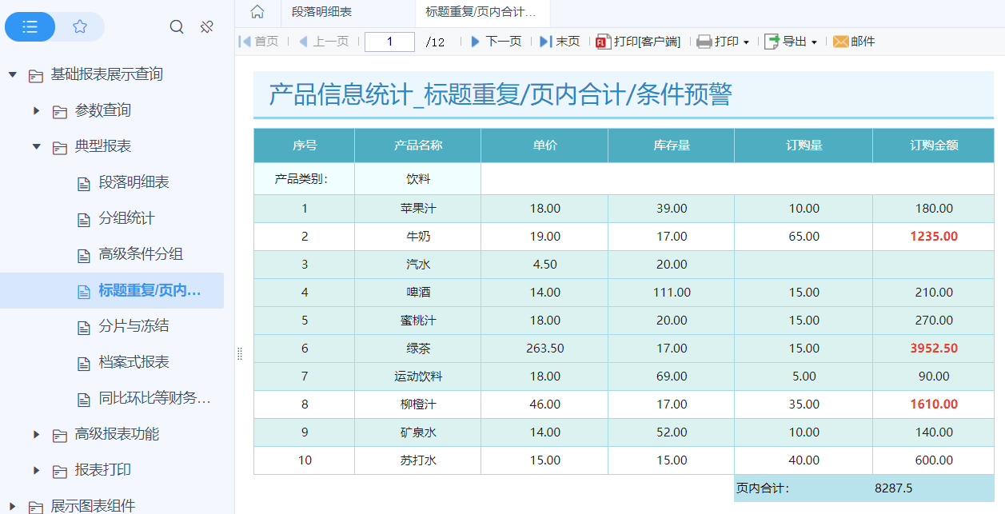Image resolution: width=1005 pixels, height=514 pixels.
Task: Click the 单价 column header
Action: [x=544, y=145]
